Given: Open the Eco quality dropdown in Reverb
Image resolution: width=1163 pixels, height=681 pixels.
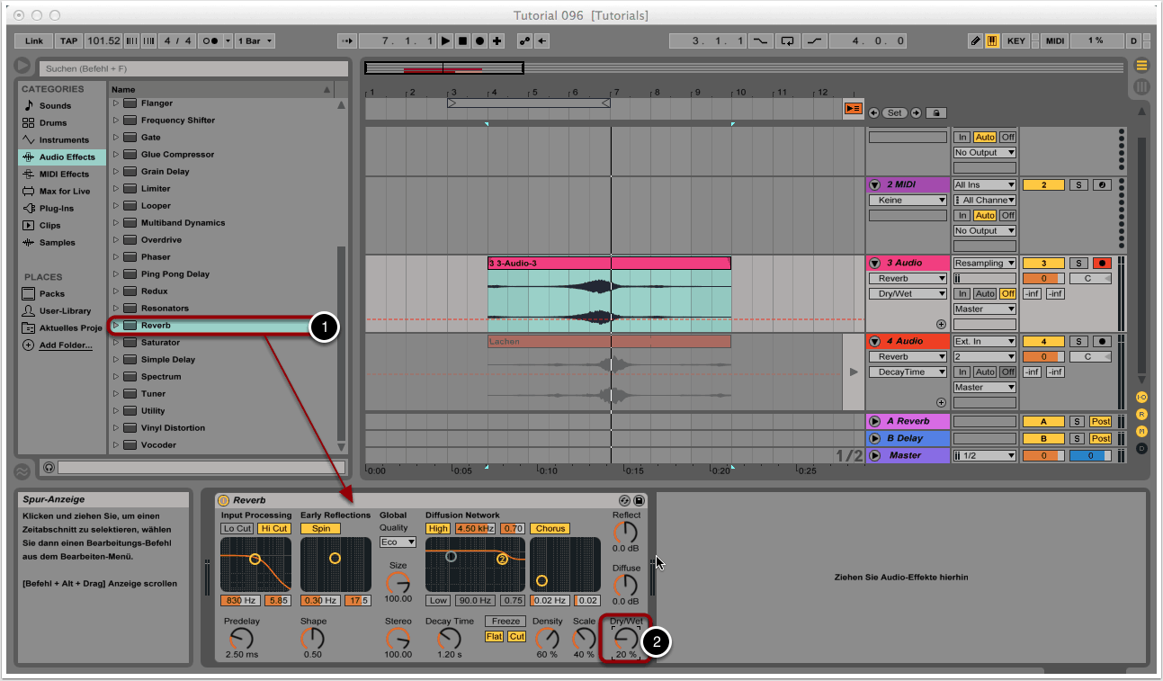Looking at the screenshot, I should click(x=398, y=542).
